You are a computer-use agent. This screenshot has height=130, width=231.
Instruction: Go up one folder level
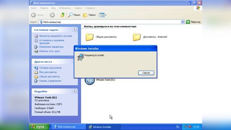pyautogui.click(x=62, y=15)
